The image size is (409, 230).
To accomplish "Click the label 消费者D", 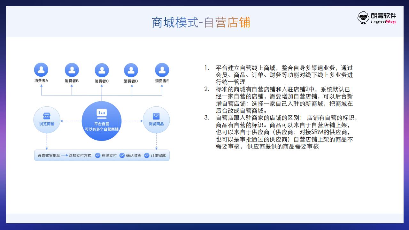I will click(x=131, y=81).
